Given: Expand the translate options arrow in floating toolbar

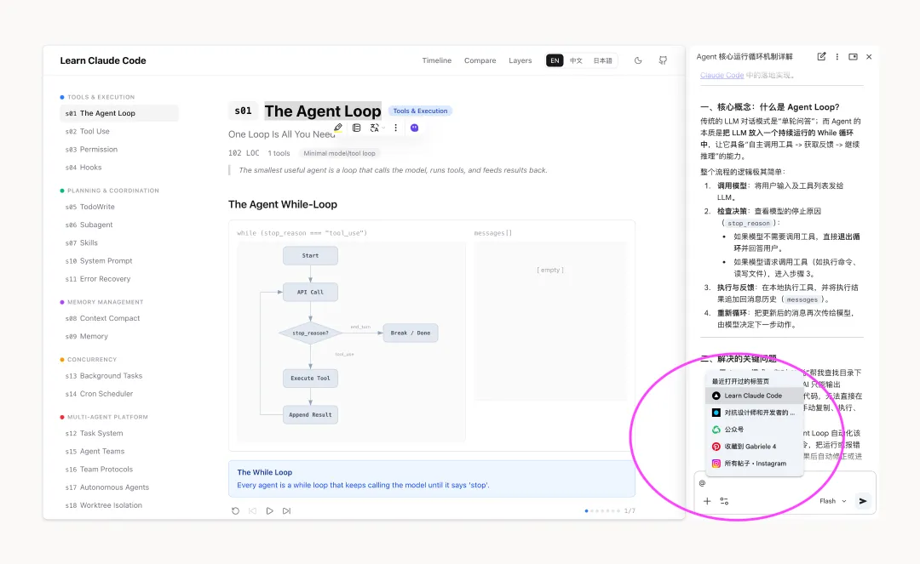Looking at the screenshot, I should point(383,128).
